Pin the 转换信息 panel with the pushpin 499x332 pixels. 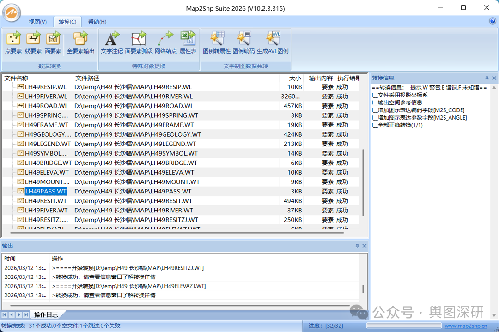[x=487, y=78]
